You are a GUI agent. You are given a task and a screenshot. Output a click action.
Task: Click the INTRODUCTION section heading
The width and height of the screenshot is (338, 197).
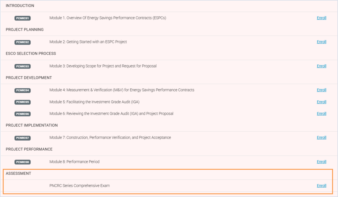click(x=20, y=5)
